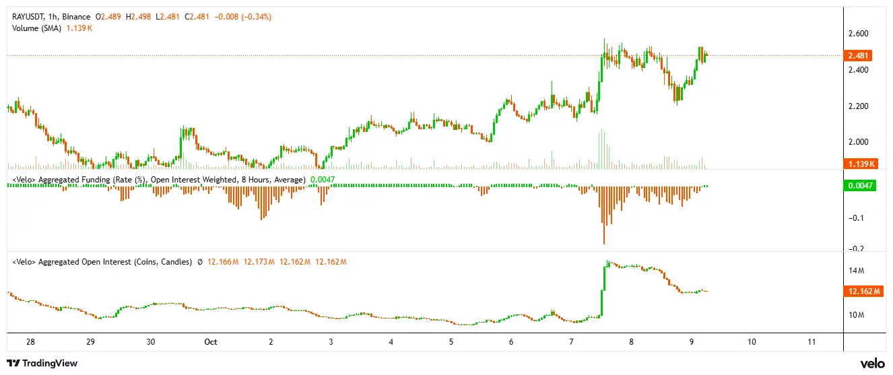The image size is (893, 375).
Task: Click the change value −0.008 (−0.34%)
Action: (x=242, y=16)
